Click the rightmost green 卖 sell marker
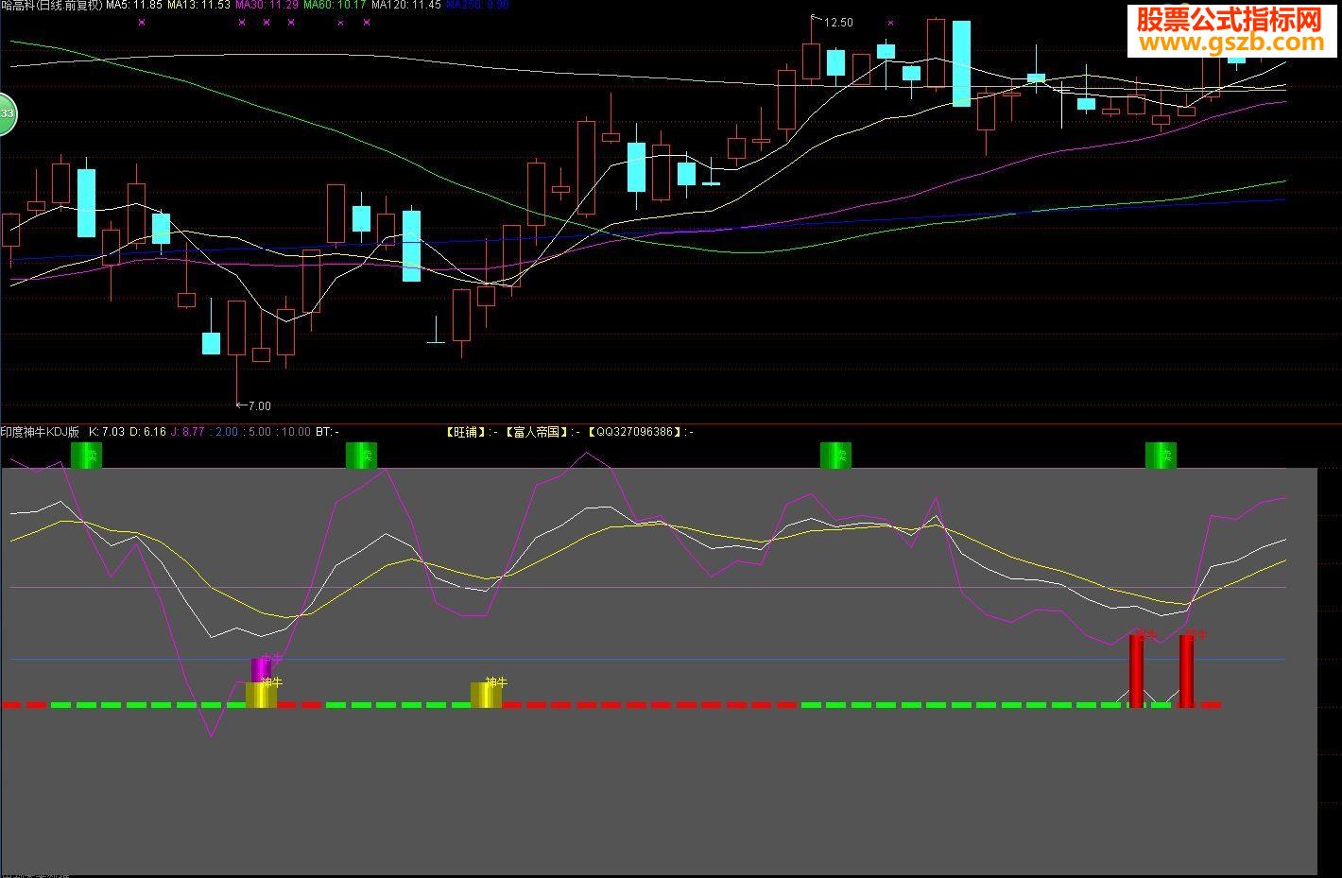 pos(1161,456)
